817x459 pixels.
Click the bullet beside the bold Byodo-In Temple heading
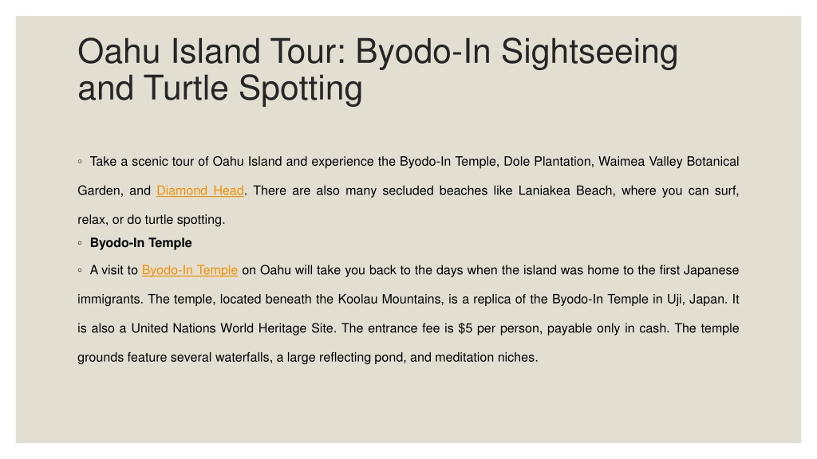coord(80,243)
